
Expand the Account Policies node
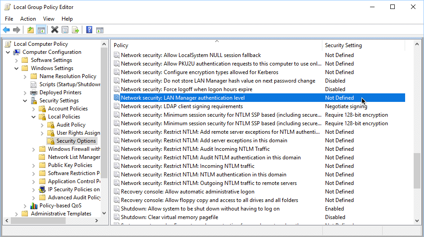pos(34,109)
